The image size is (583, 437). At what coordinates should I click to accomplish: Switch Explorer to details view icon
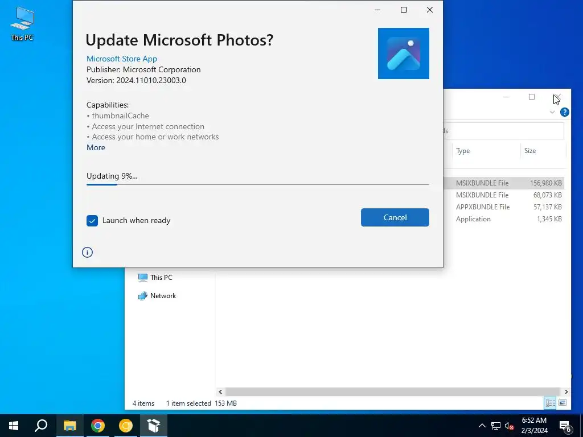click(551, 403)
